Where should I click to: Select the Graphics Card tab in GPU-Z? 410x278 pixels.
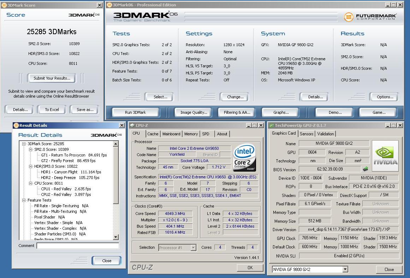(x=284, y=133)
